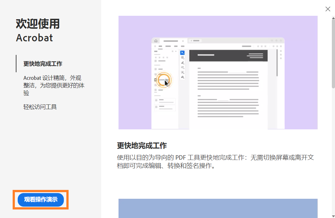The image size is (335, 218).
Task: Select the 更快地完成工作 section in the left list
Action: tap(43, 63)
